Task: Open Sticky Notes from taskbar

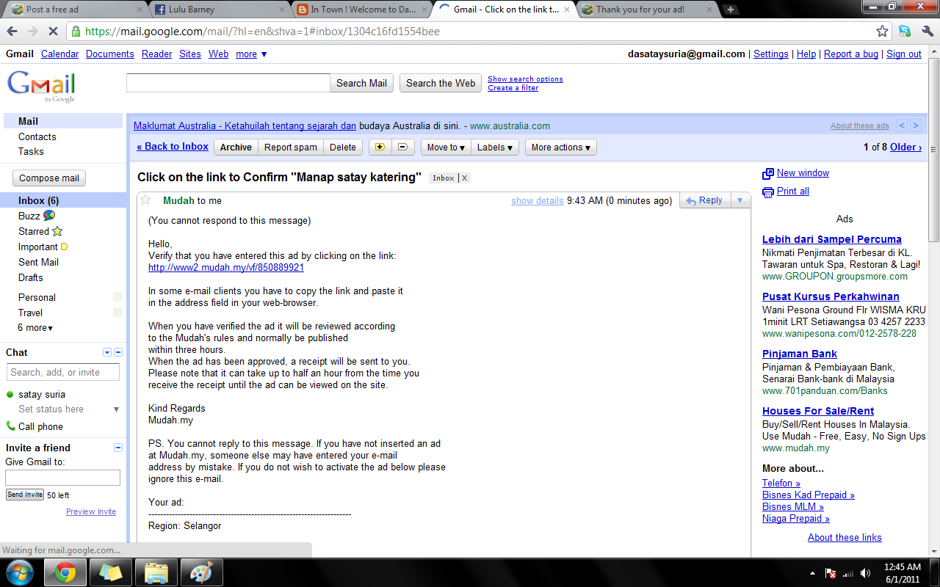Action: click(x=111, y=572)
